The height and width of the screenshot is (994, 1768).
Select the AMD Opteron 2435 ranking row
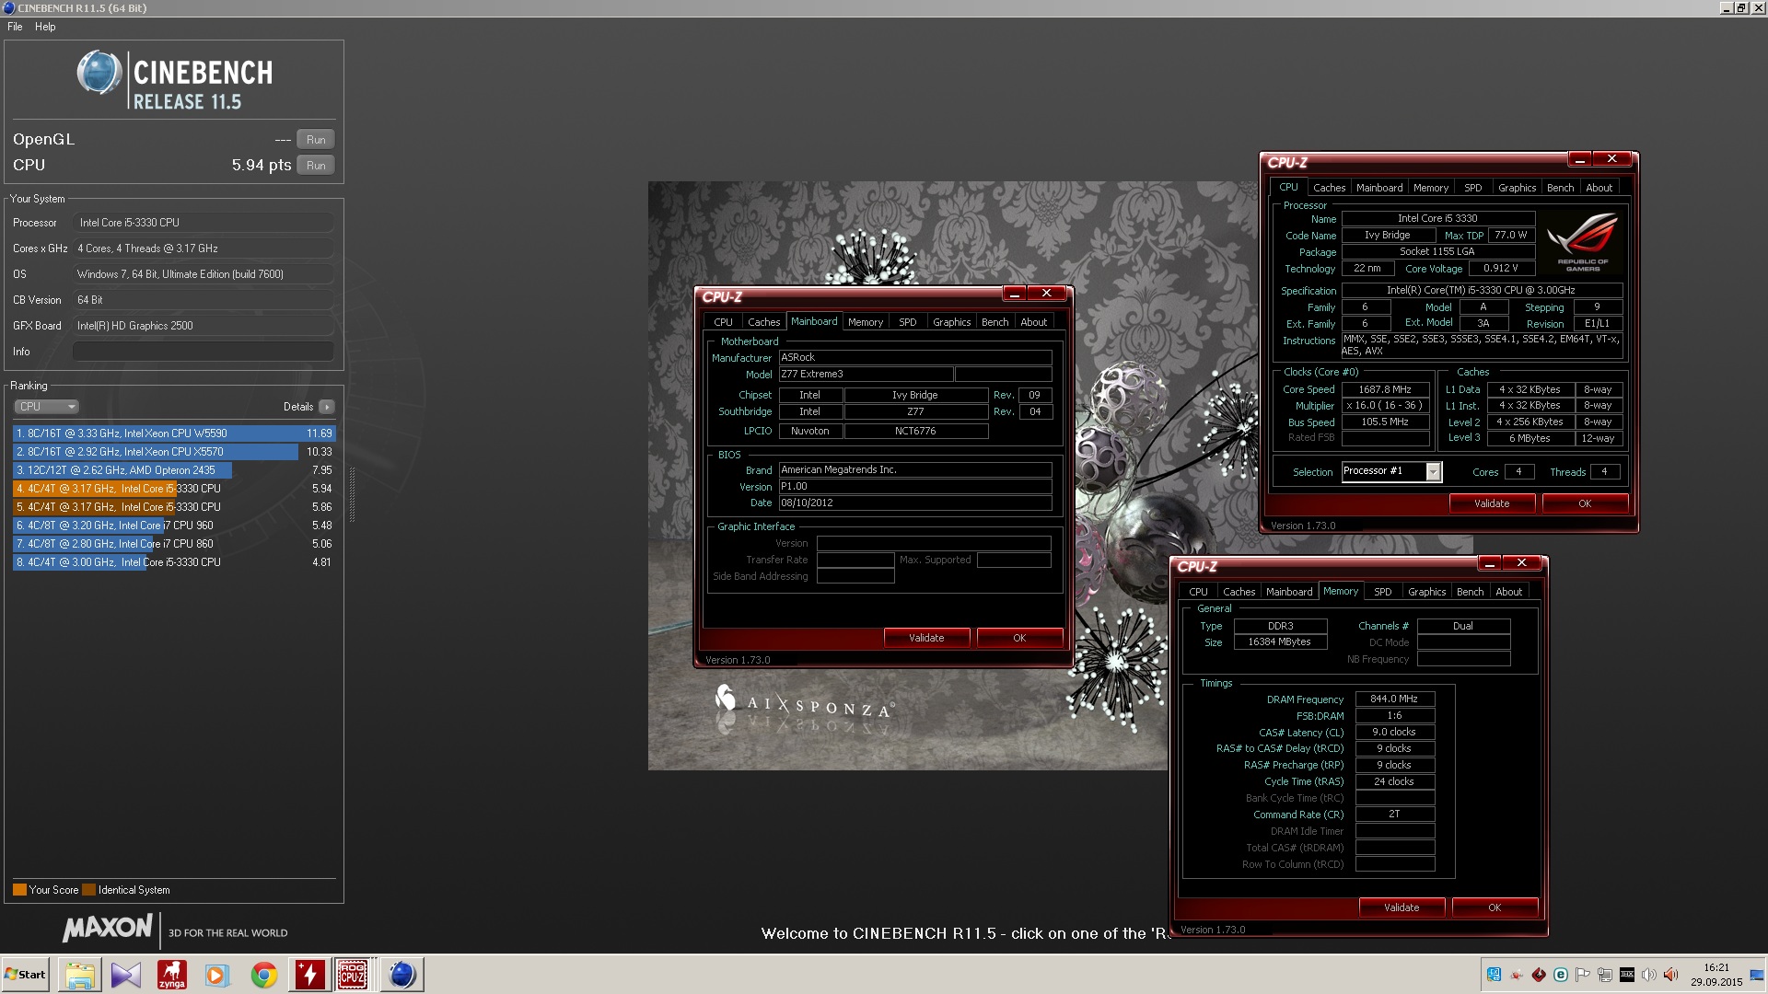pos(174,470)
